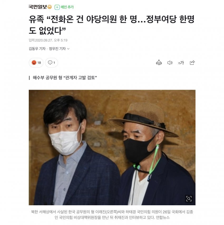This screenshot has width=224, height=225.
Task: Enlarge photo with magnifier icon
Action: point(189,199)
